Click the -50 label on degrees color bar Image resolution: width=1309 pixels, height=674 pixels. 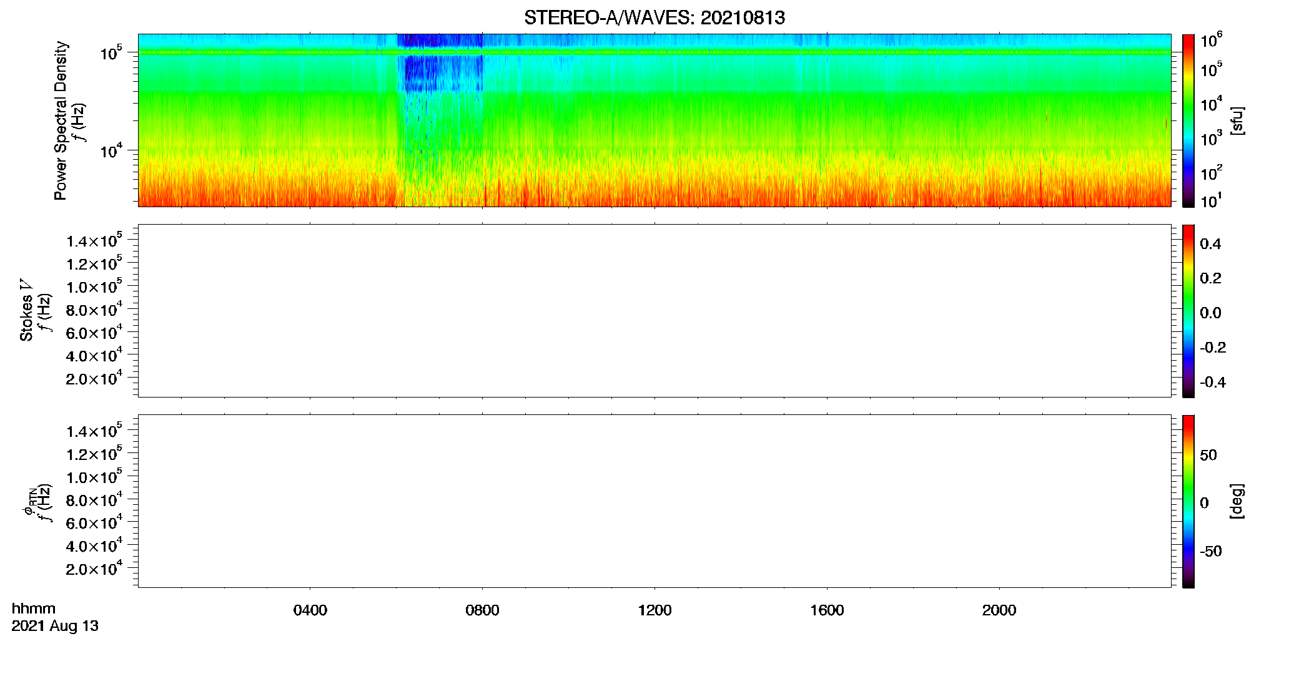(x=1211, y=552)
